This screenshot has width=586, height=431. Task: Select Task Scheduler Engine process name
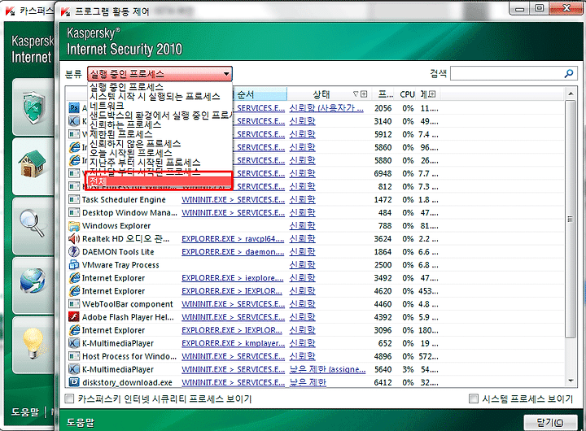[x=124, y=199]
